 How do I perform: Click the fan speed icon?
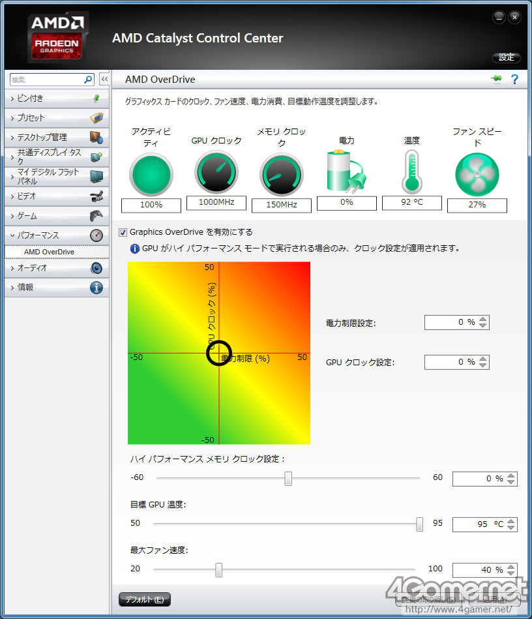(477, 175)
